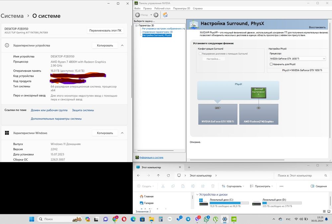Open the Explorer Create dropdown
This screenshot has width=332, height=224.
[x=145, y=186]
